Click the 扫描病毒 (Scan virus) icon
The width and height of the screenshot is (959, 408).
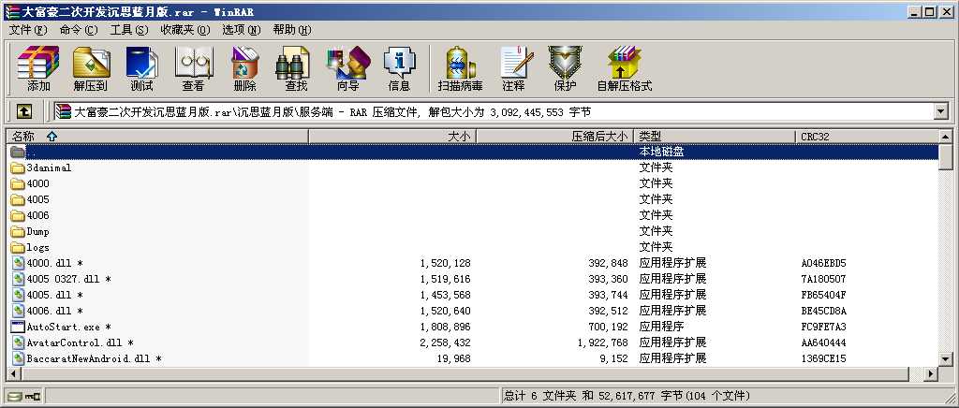click(x=460, y=68)
